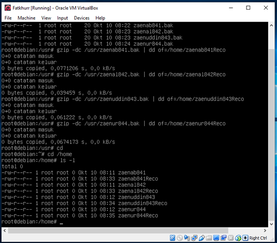This screenshot has width=277, height=243.
Task: Click the 'cd /home' command text
Action: [60, 154]
